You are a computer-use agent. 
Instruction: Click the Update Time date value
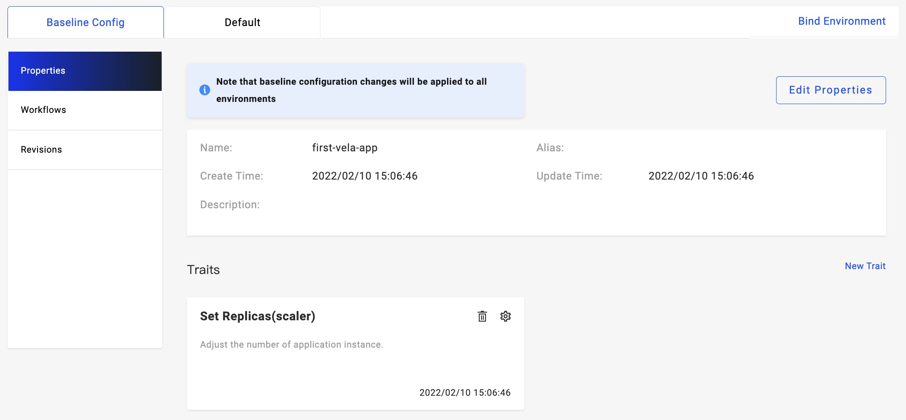point(701,176)
